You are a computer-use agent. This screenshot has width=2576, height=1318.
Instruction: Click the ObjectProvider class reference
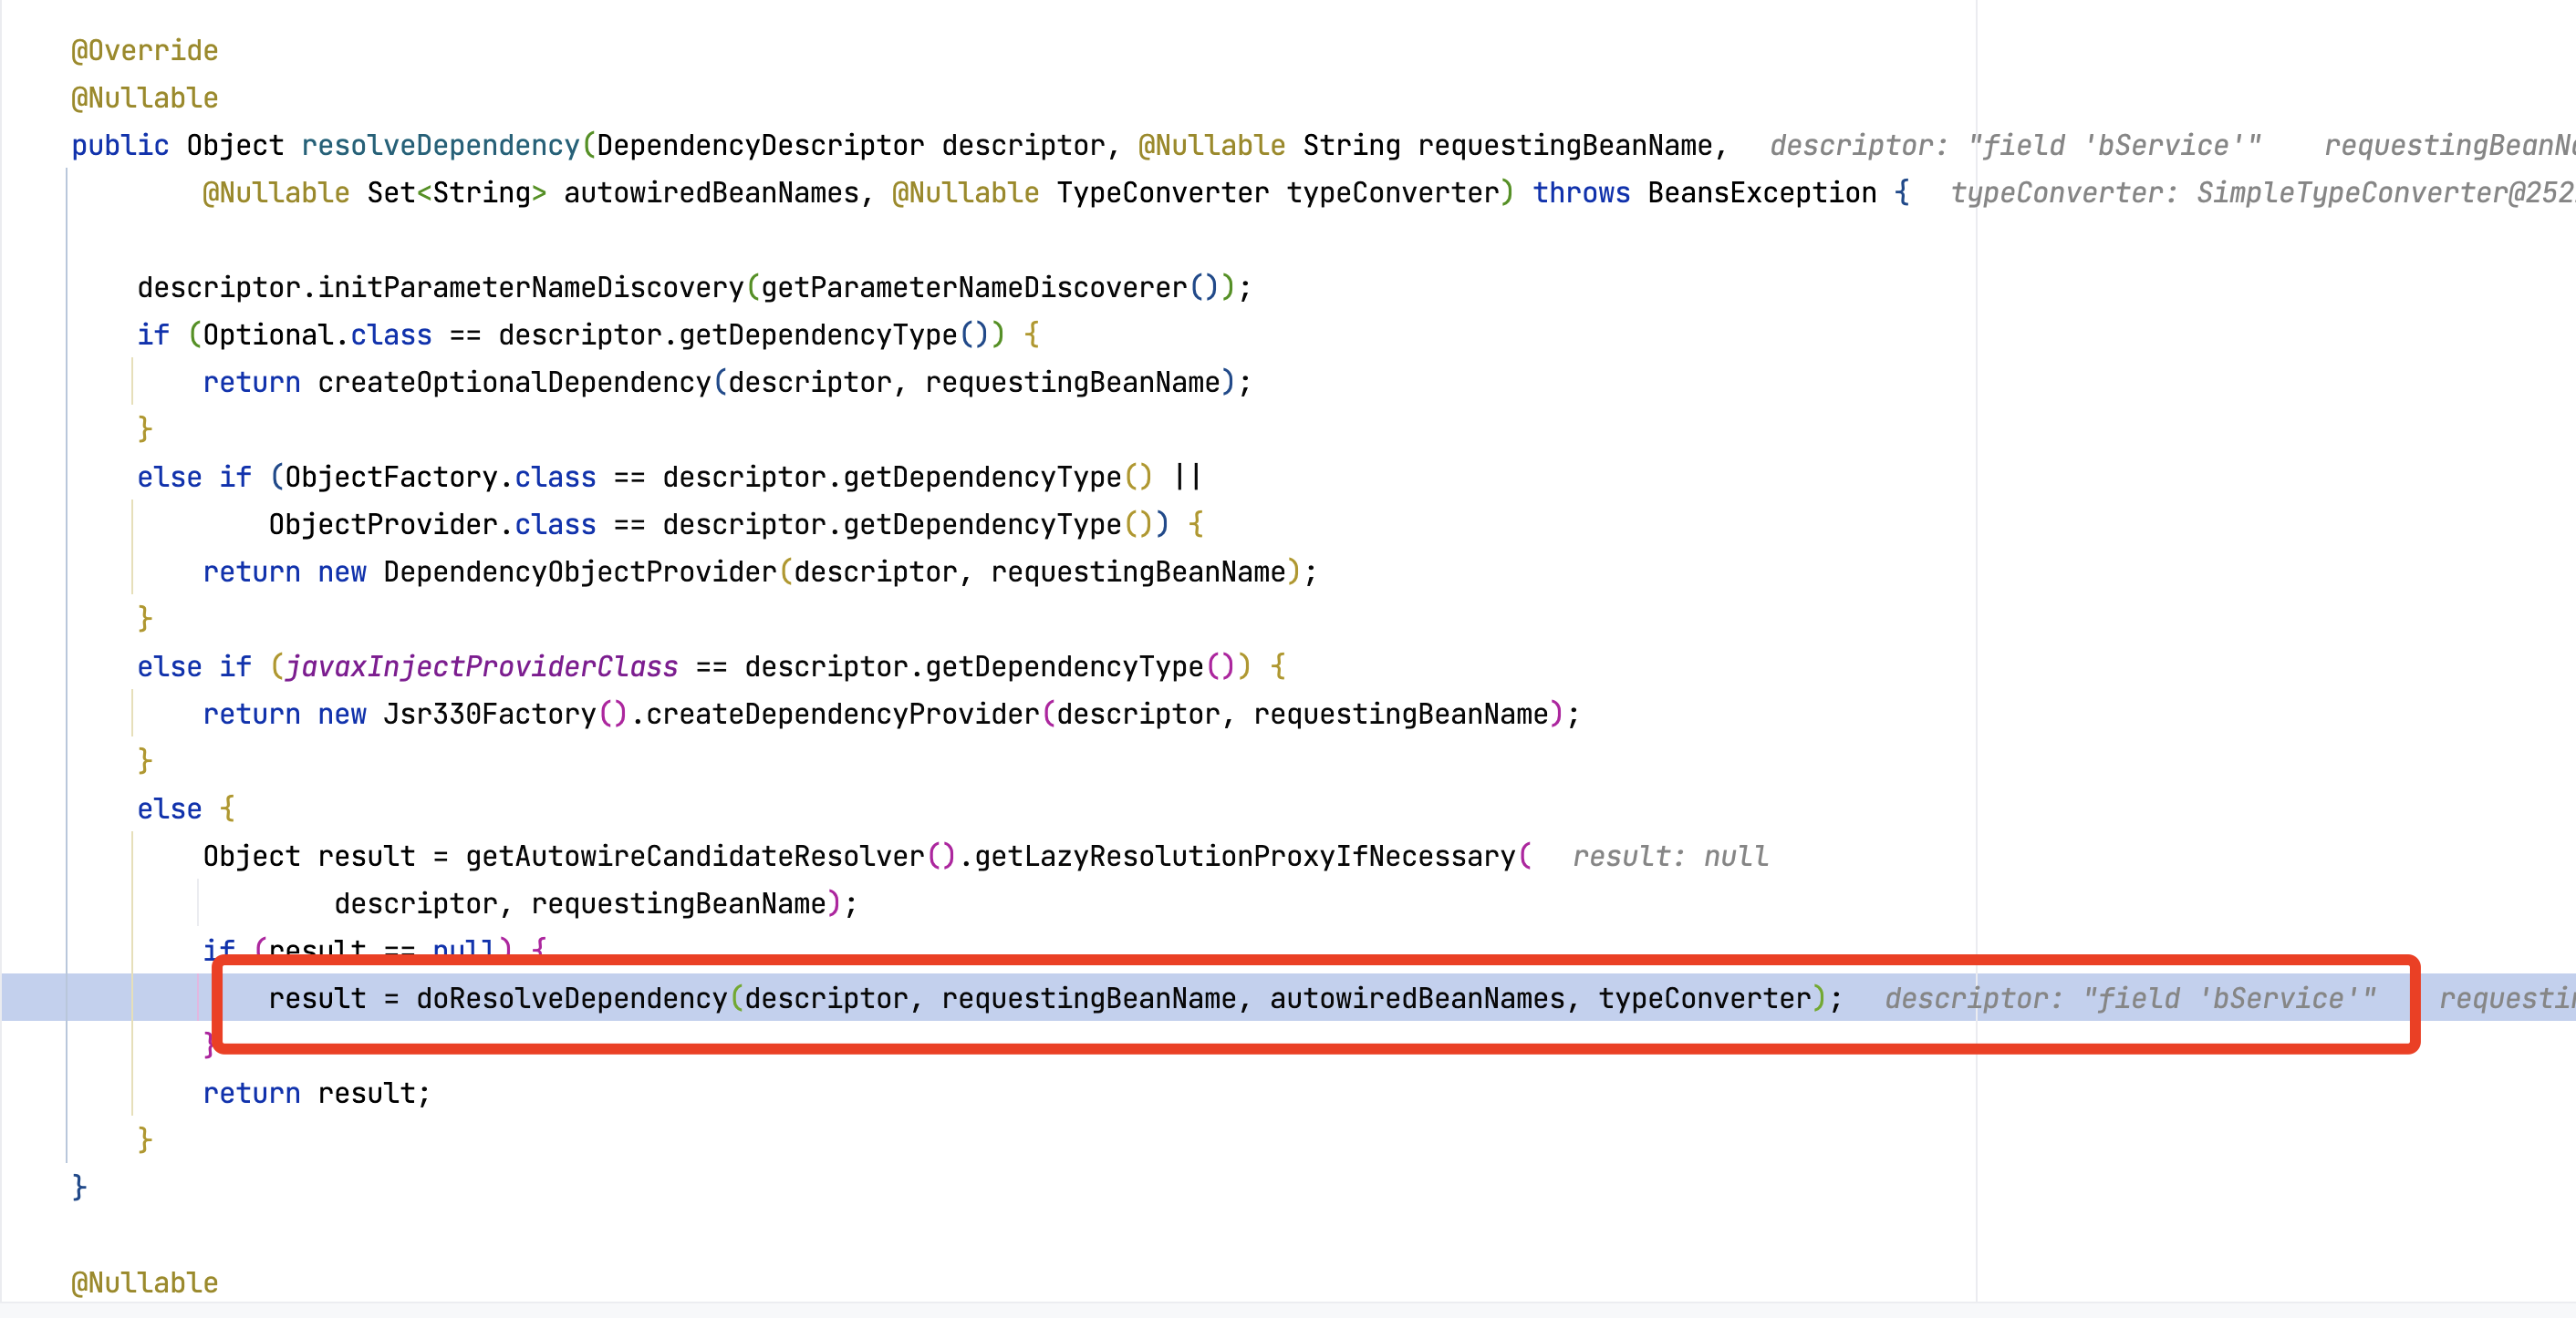(382, 523)
